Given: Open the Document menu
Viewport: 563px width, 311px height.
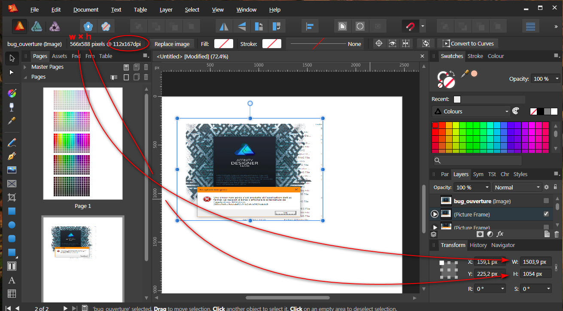Looking at the screenshot, I should [86, 9].
